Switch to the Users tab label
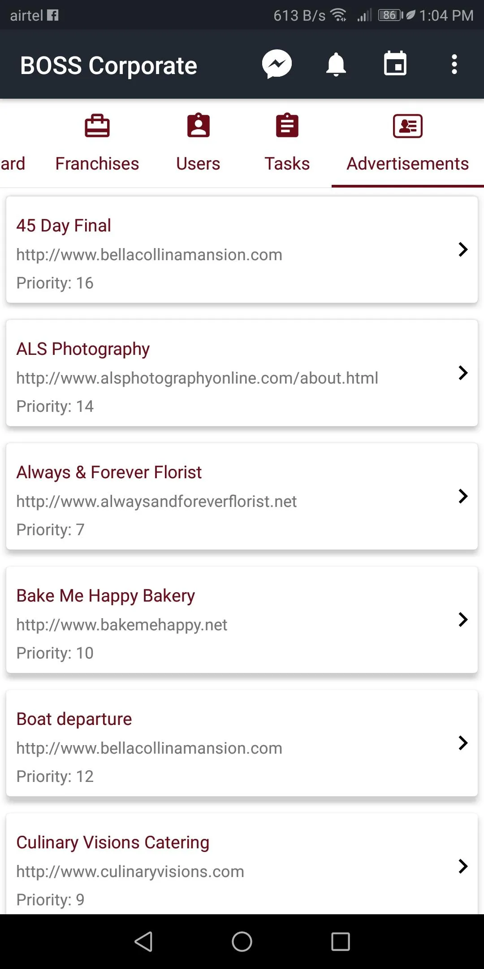The image size is (484, 969). [x=198, y=164]
